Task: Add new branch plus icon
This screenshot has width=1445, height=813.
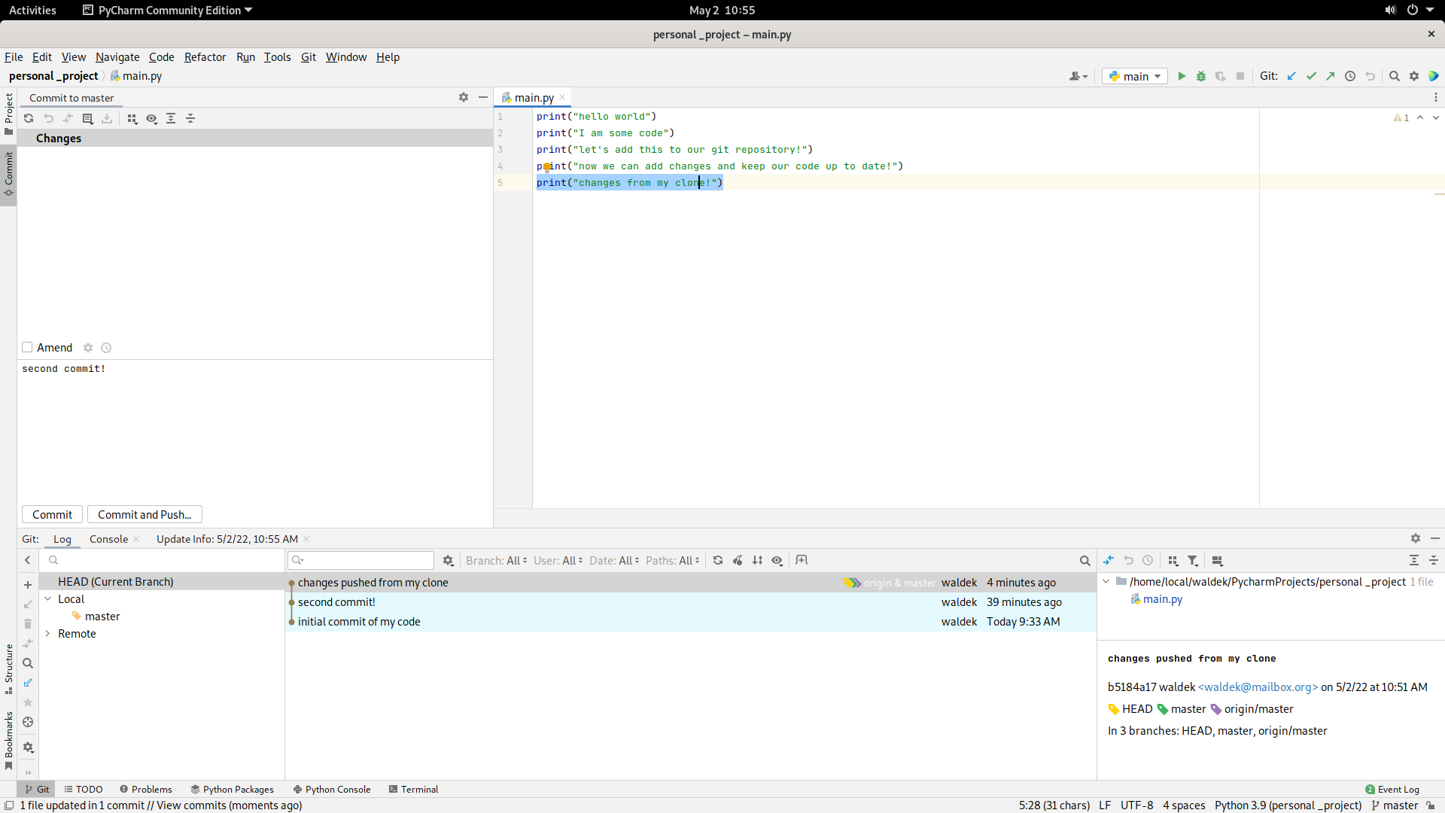Action: [28, 585]
